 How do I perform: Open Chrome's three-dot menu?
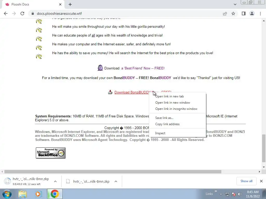coord(260,13)
